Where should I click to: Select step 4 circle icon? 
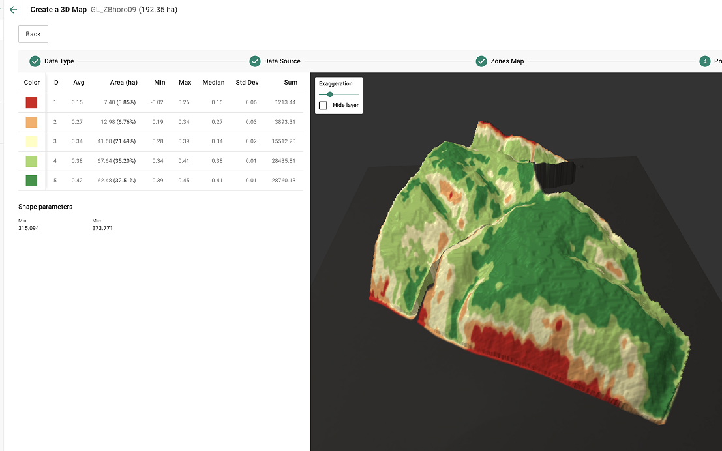coord(704,61)
